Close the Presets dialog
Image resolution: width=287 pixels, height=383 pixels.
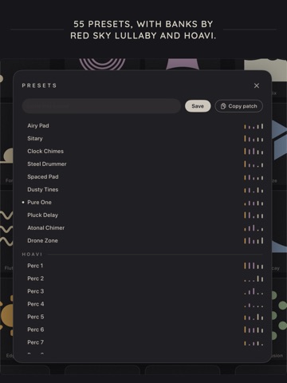(x=257, y=85)
